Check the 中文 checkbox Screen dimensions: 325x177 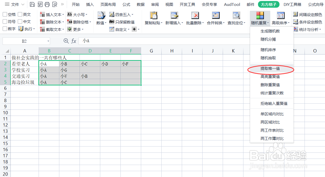point(20,22)
